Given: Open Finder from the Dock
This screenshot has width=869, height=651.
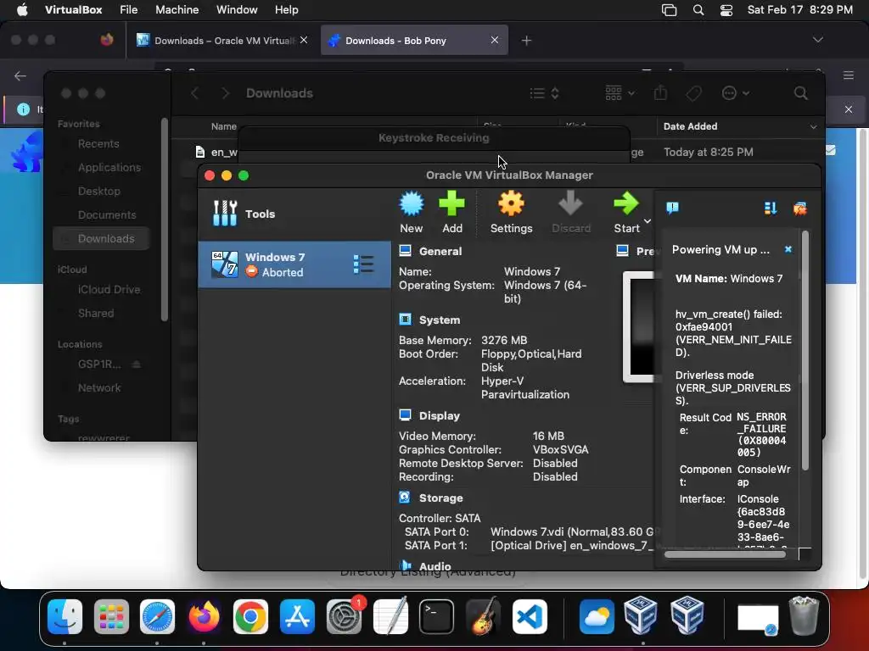Looking at the screenshot, I should [64, 616].
